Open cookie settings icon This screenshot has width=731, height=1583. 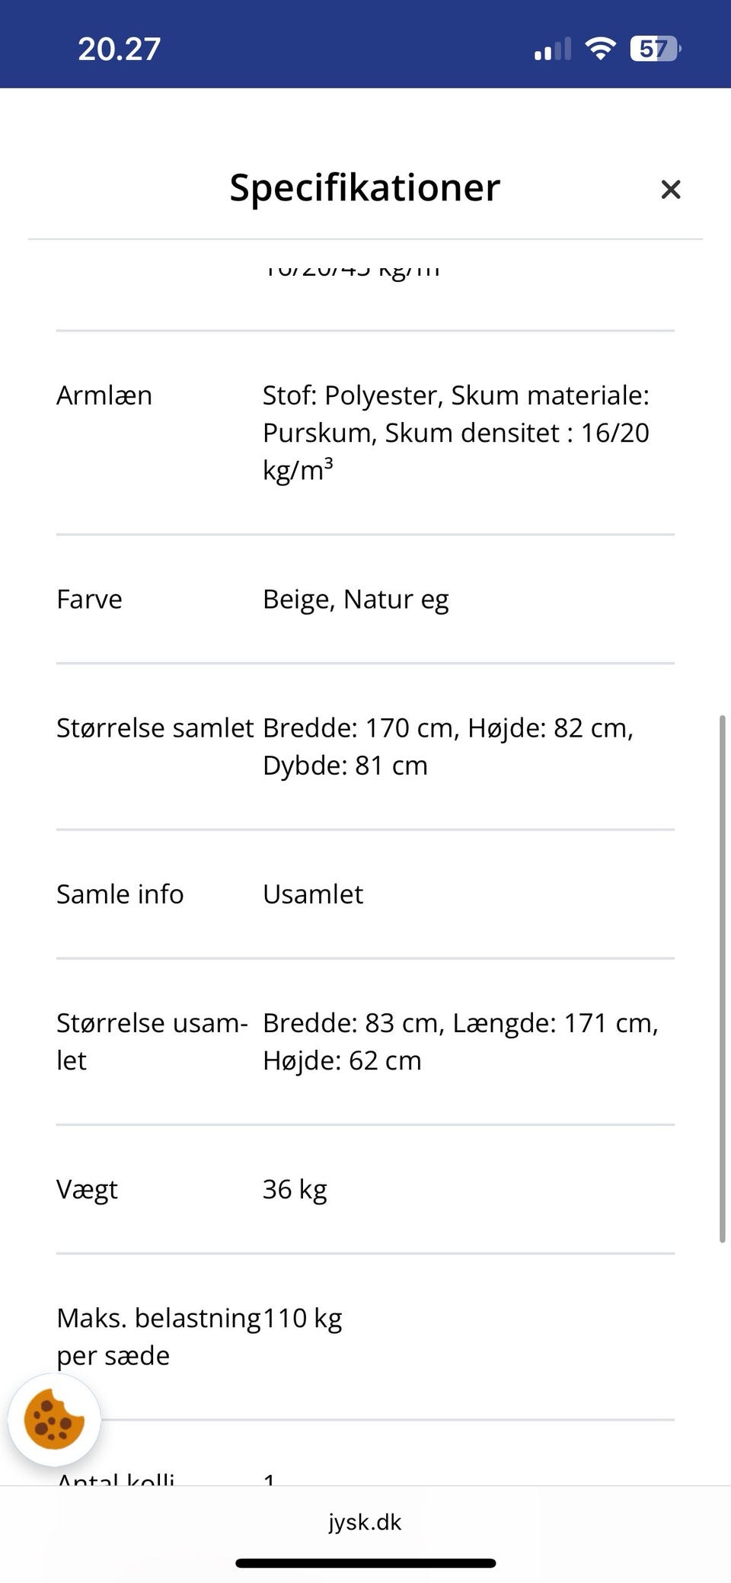54,1420
